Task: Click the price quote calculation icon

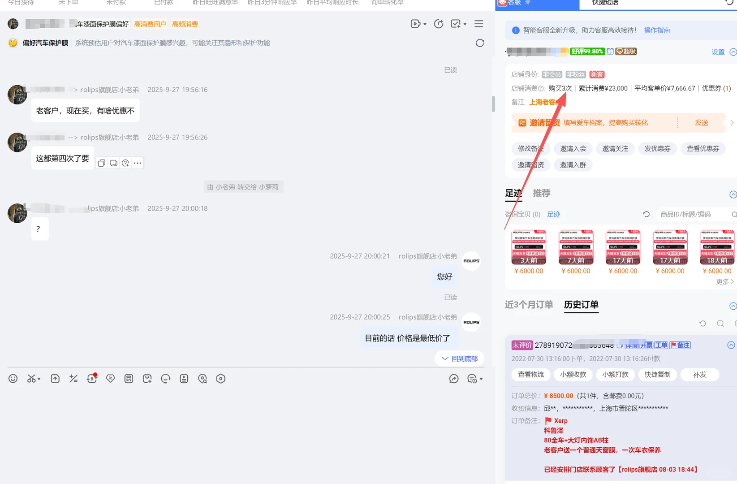Action: [x=73, y=379]
